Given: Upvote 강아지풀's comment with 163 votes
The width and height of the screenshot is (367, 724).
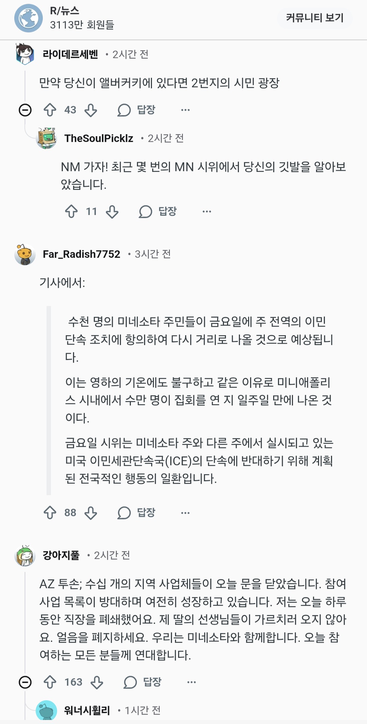Looking at the screenshot, I should tap(50, 682).
